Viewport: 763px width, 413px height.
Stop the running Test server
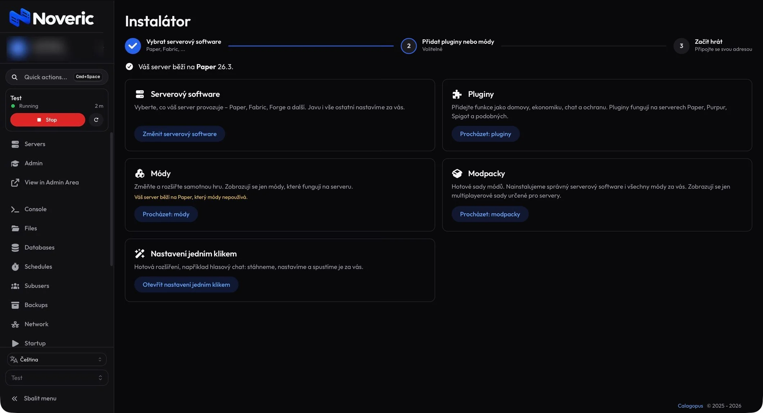pyautogui.click(x=47, y=120)
